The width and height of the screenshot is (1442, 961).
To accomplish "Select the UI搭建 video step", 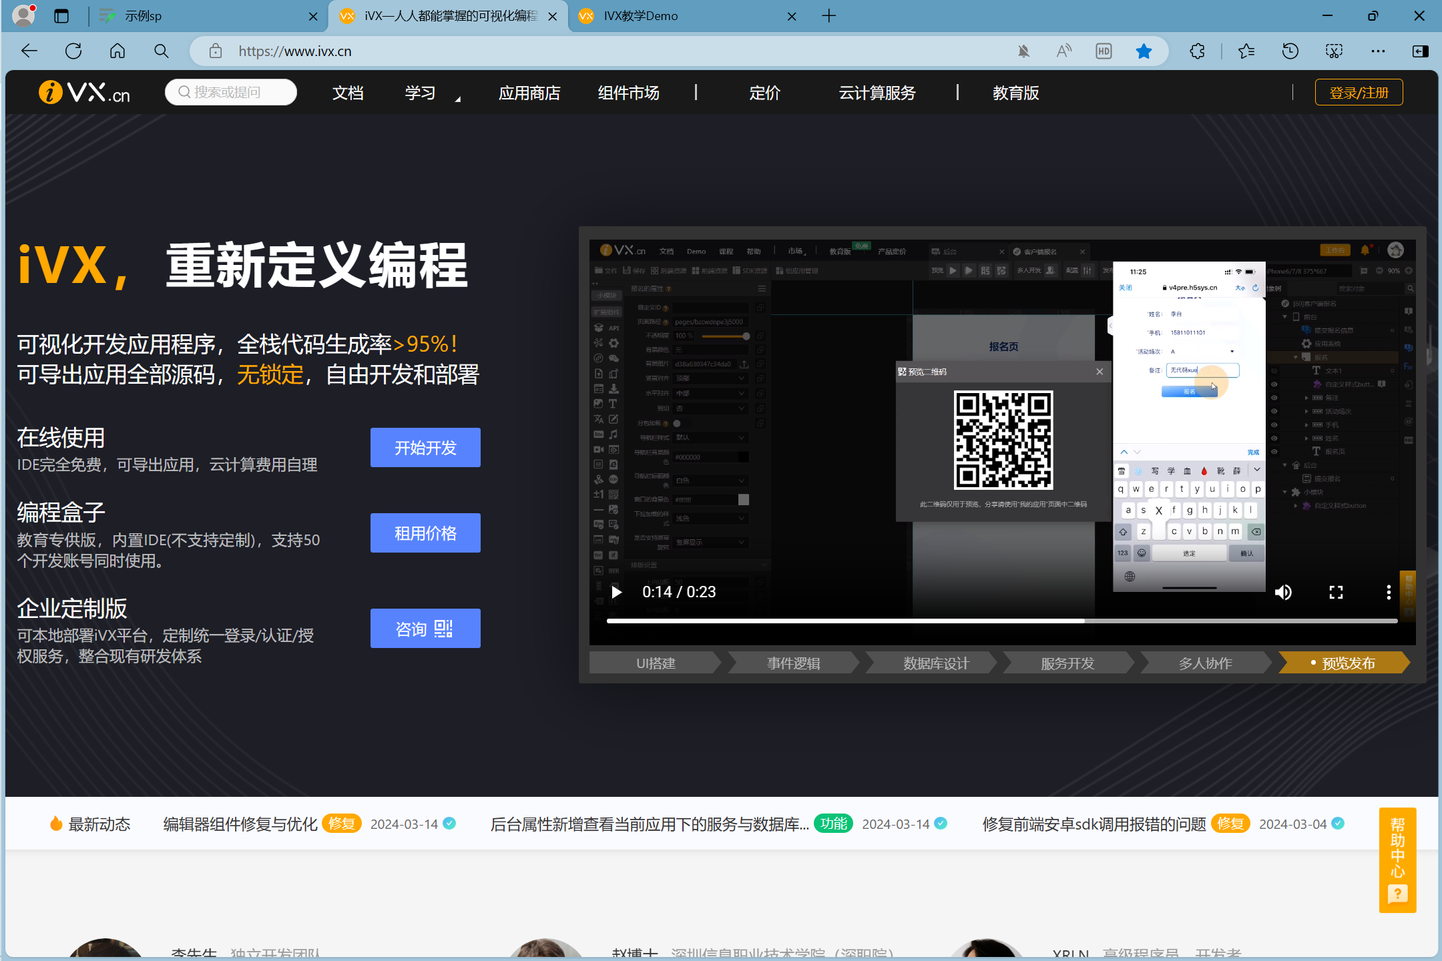I will (x=655, y=663).
